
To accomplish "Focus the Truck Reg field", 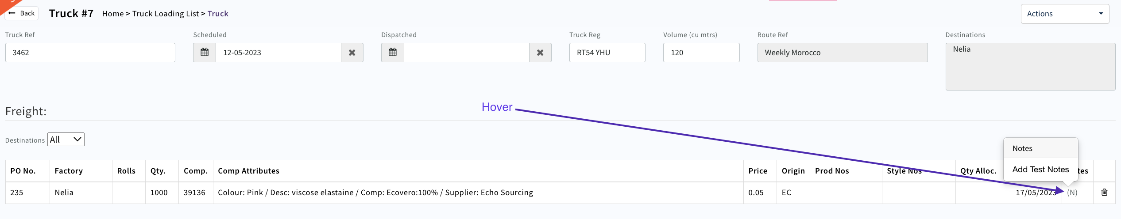I will 607,53.
